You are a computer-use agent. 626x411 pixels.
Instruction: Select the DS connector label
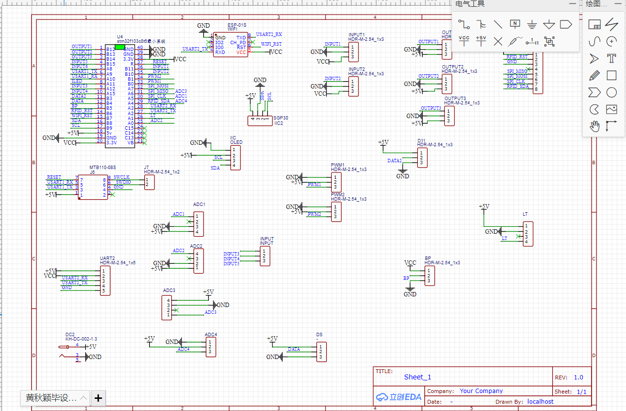point(319,335)
